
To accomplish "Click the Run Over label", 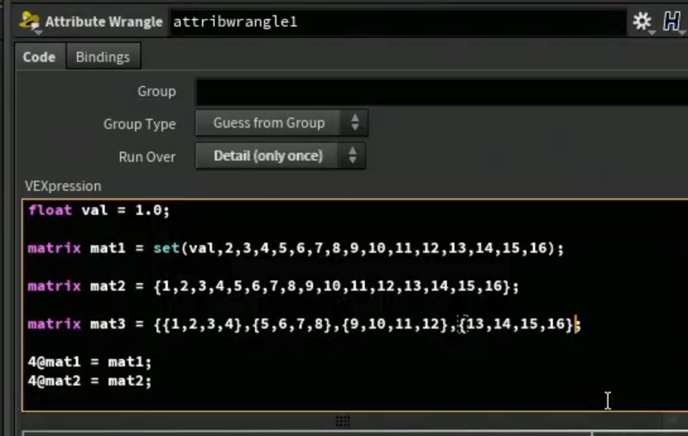I will click(147, 157).
